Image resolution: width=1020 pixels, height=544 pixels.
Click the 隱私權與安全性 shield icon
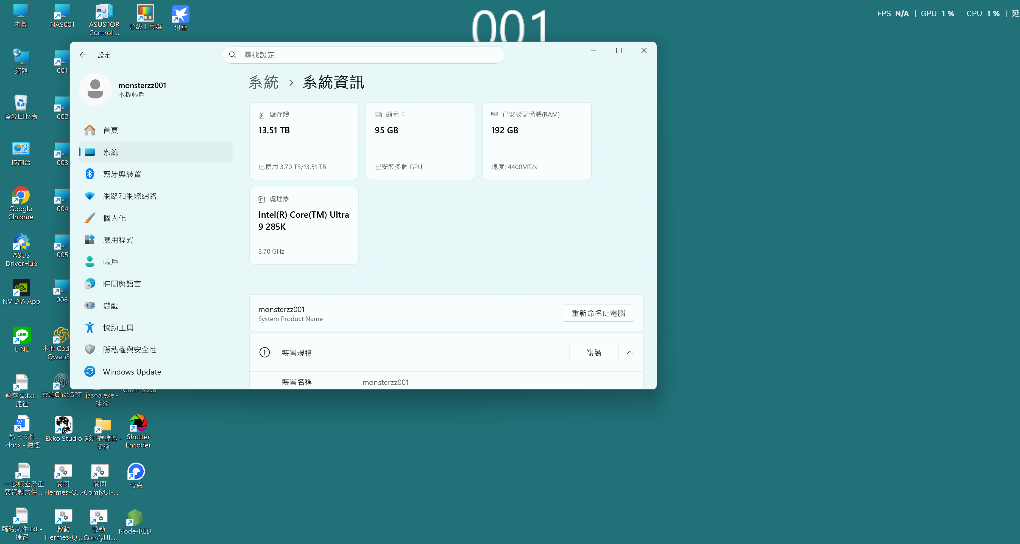90,350
